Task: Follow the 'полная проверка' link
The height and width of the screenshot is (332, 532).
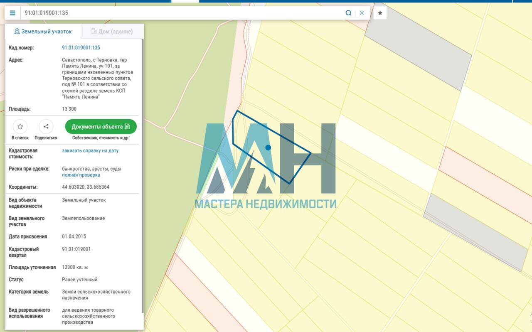Action: tap(81, 175)
